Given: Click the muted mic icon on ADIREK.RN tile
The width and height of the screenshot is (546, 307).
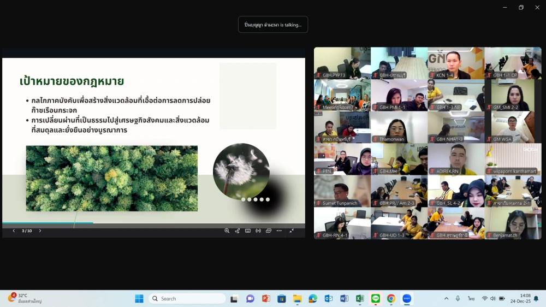Looking at the screenshot, I should tap(432, 171).
